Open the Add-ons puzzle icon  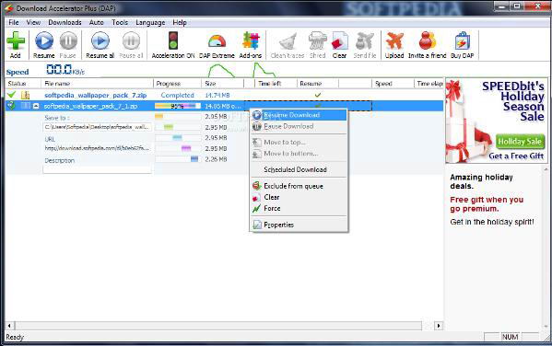pyautogui.click(x=251, y=40)
